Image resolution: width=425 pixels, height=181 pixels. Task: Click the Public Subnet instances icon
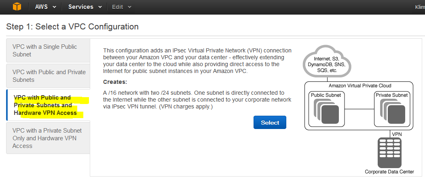tap(326, 111)
